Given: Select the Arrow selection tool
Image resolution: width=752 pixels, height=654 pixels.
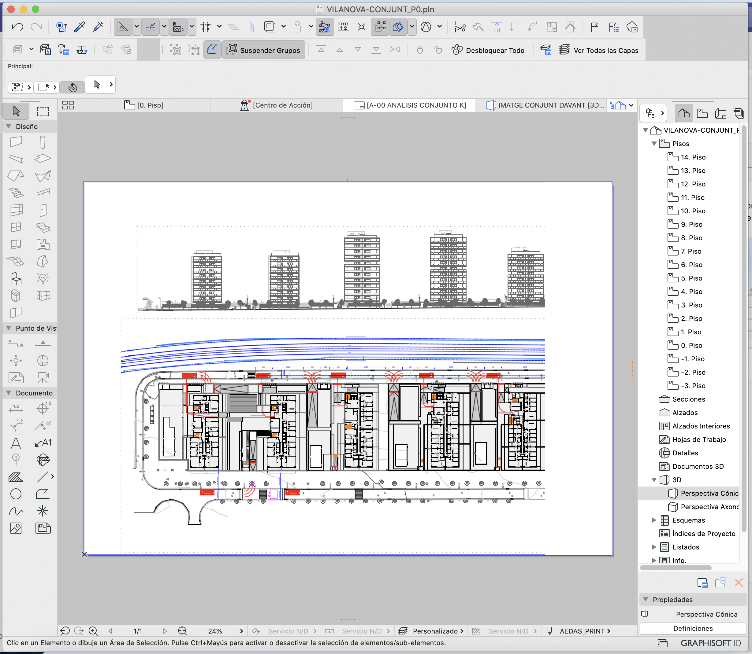Looking at the screenshot, I should [x=16, y=111].
